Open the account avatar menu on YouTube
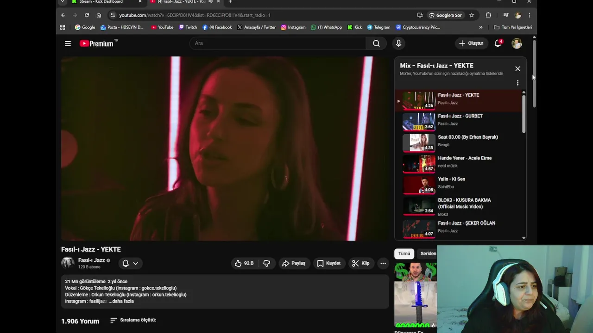 click(517, 43)
